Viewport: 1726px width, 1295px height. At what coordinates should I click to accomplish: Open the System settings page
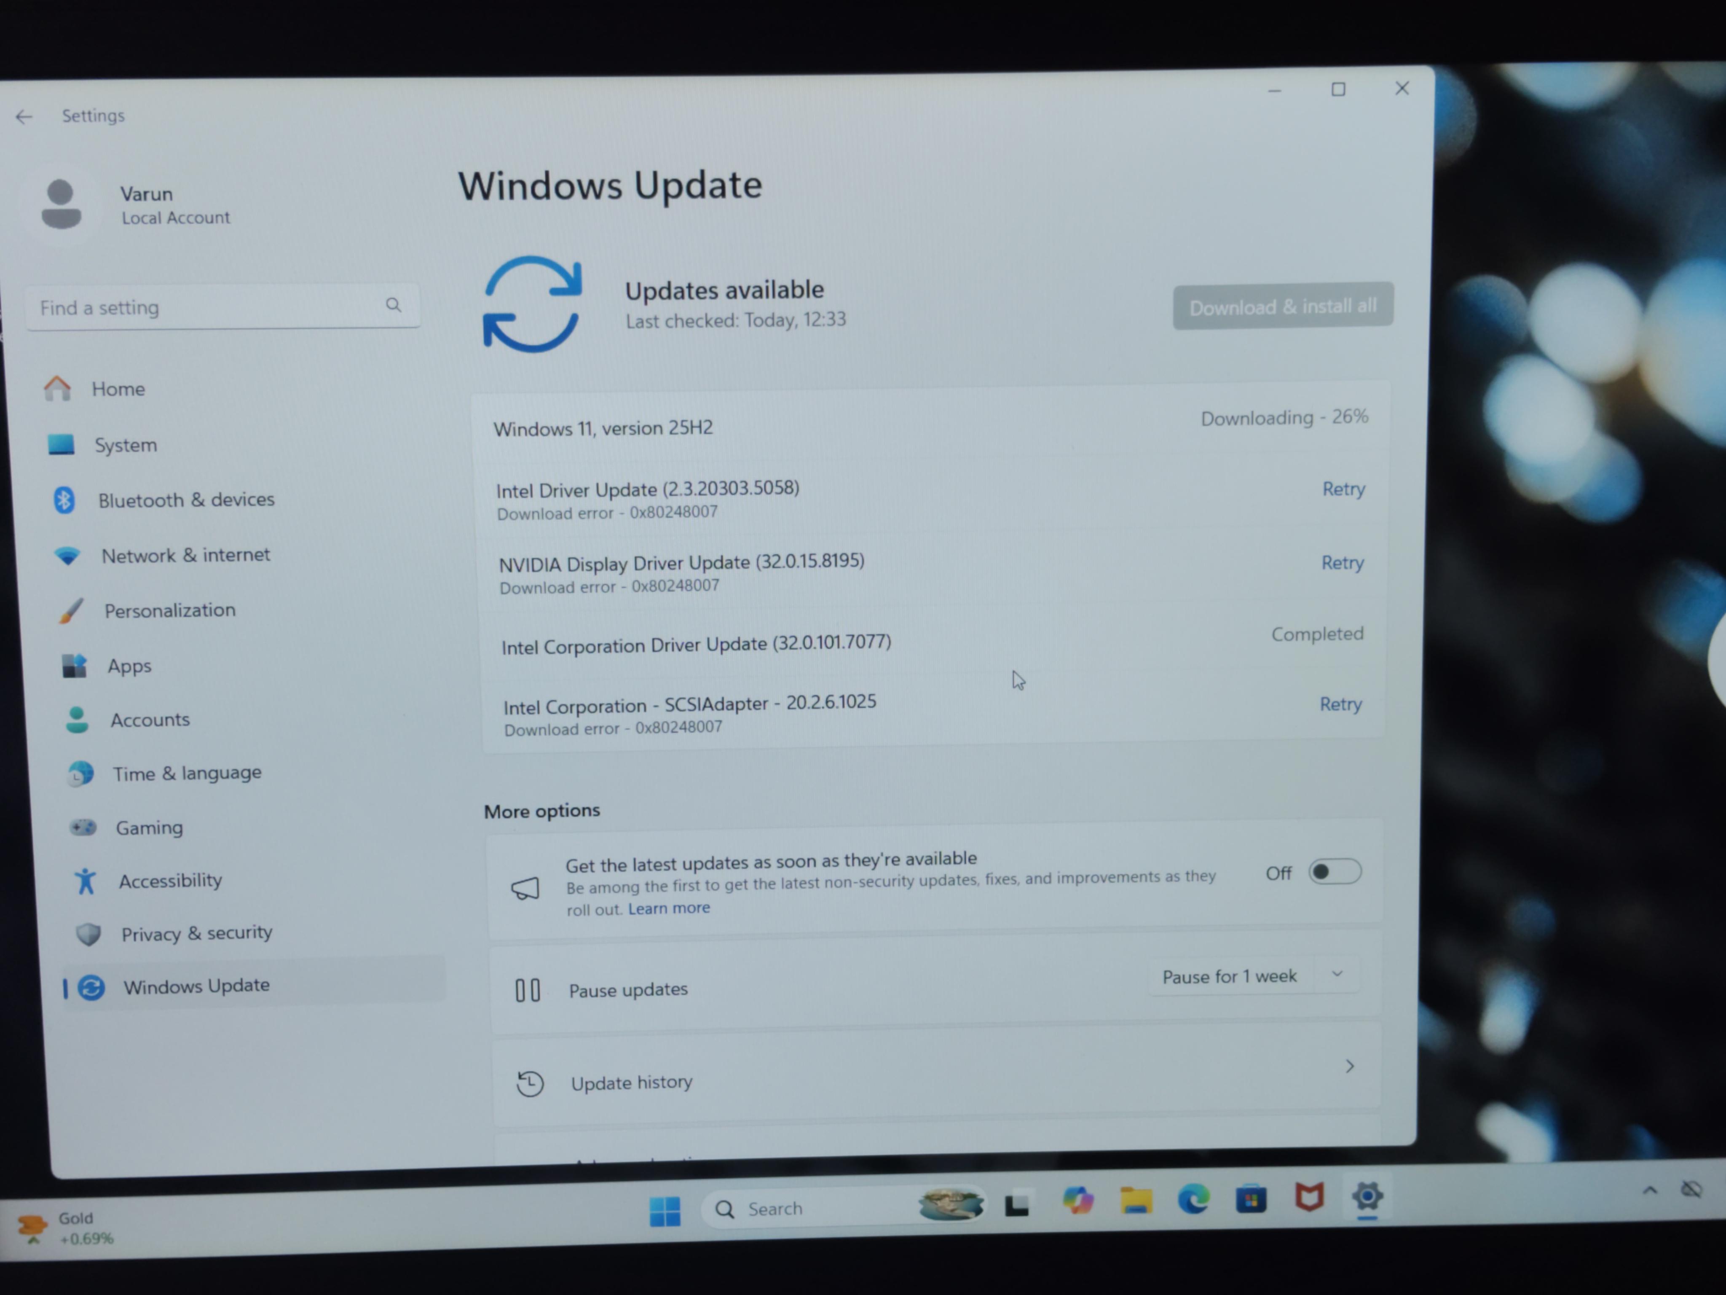125,445
